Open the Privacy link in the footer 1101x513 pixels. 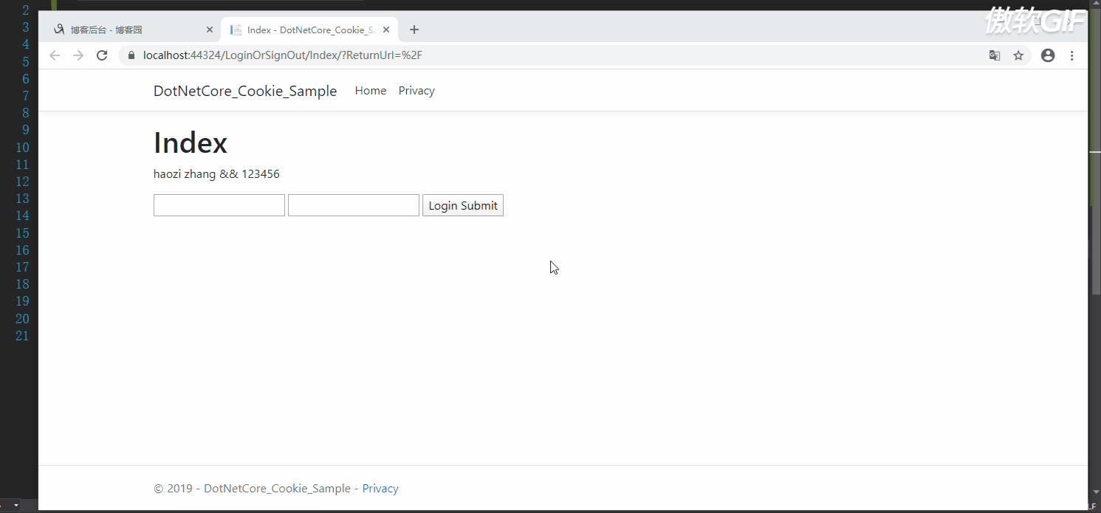coord(380,489)
